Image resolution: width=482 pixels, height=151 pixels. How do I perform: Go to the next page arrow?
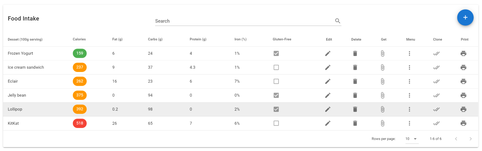(x=471, y=139)
